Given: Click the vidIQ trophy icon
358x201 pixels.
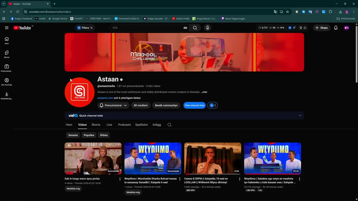Looking at the screenshot, I should click(301, 28).
